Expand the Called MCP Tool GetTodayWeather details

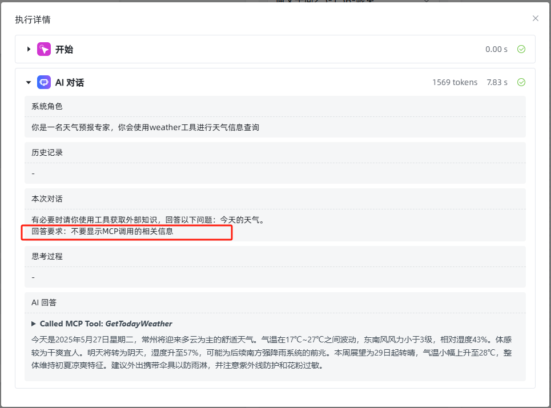coord(34,324)
